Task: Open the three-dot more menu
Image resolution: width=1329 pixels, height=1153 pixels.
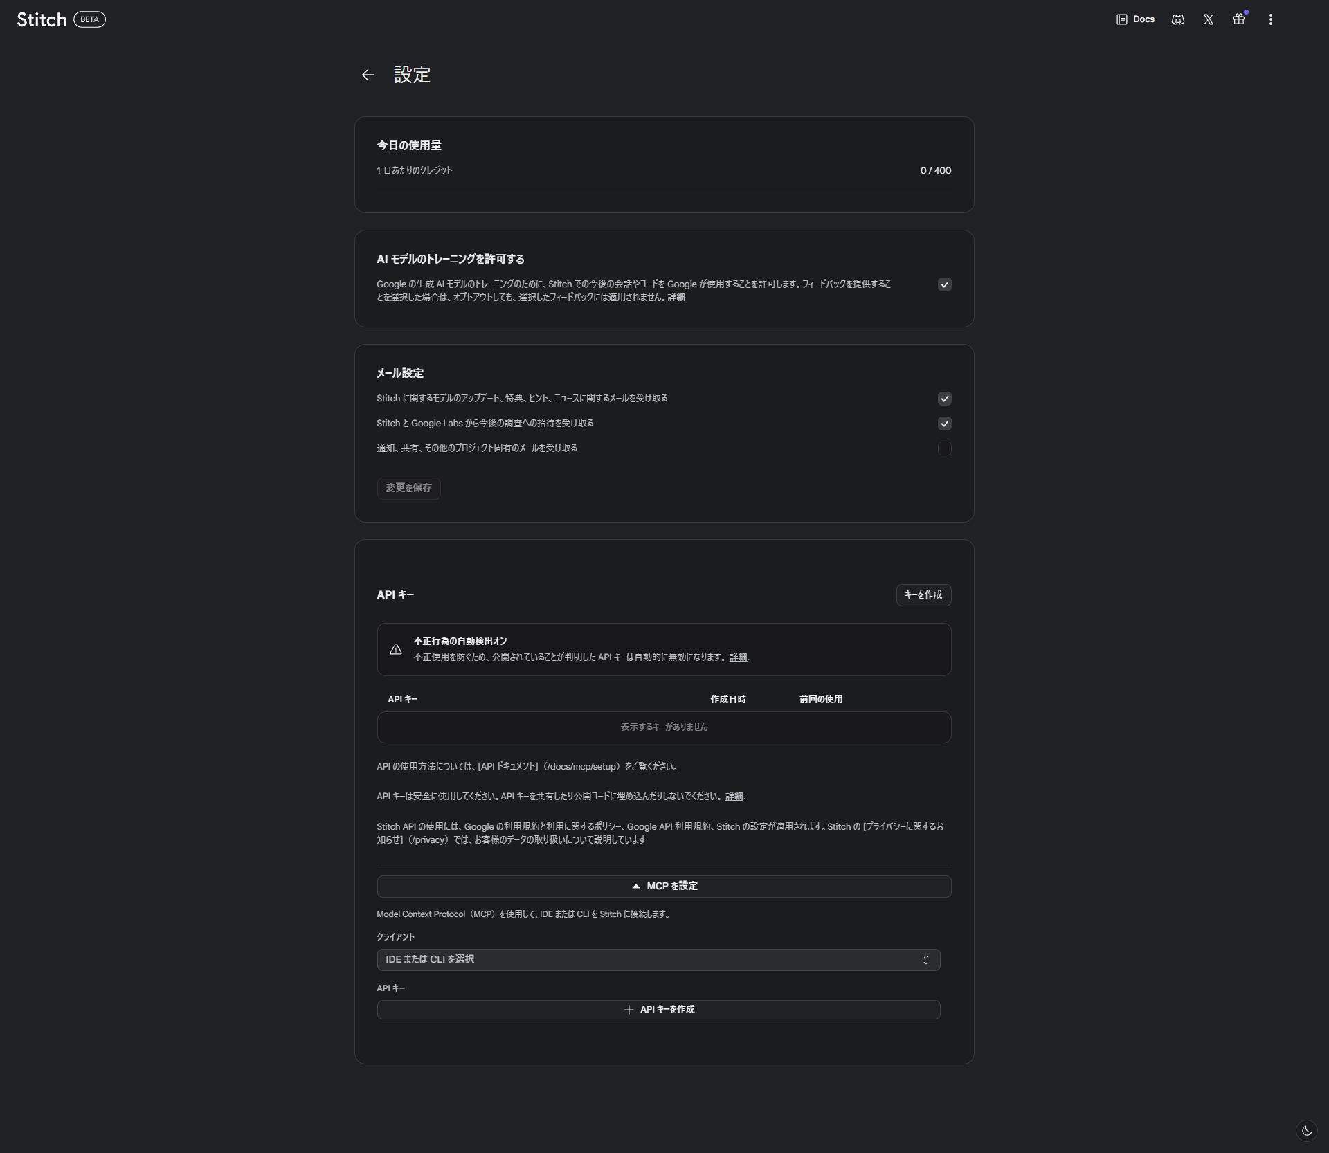Action: pos(1270,19)
